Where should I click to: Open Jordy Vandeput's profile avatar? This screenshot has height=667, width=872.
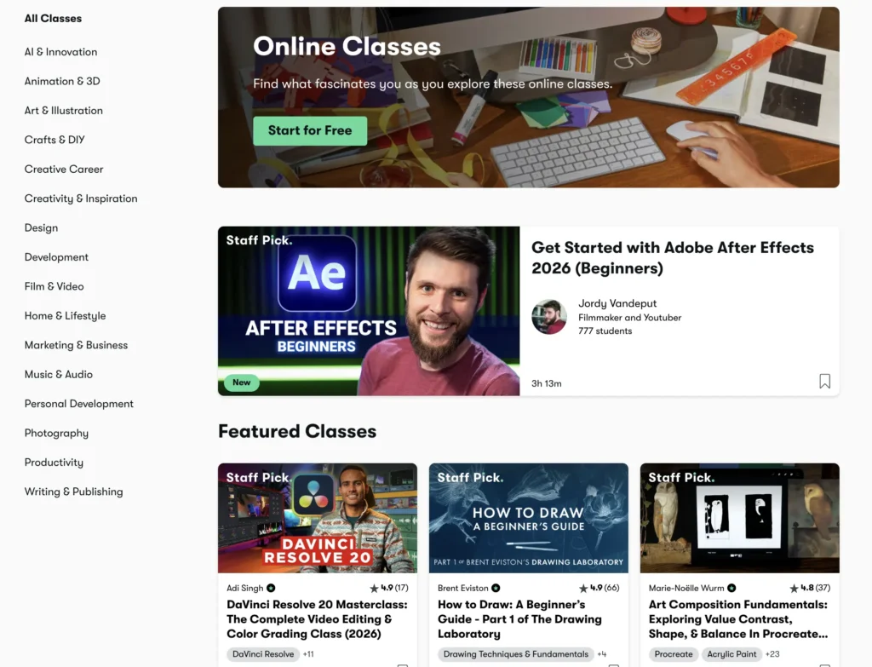click(549, 317)
